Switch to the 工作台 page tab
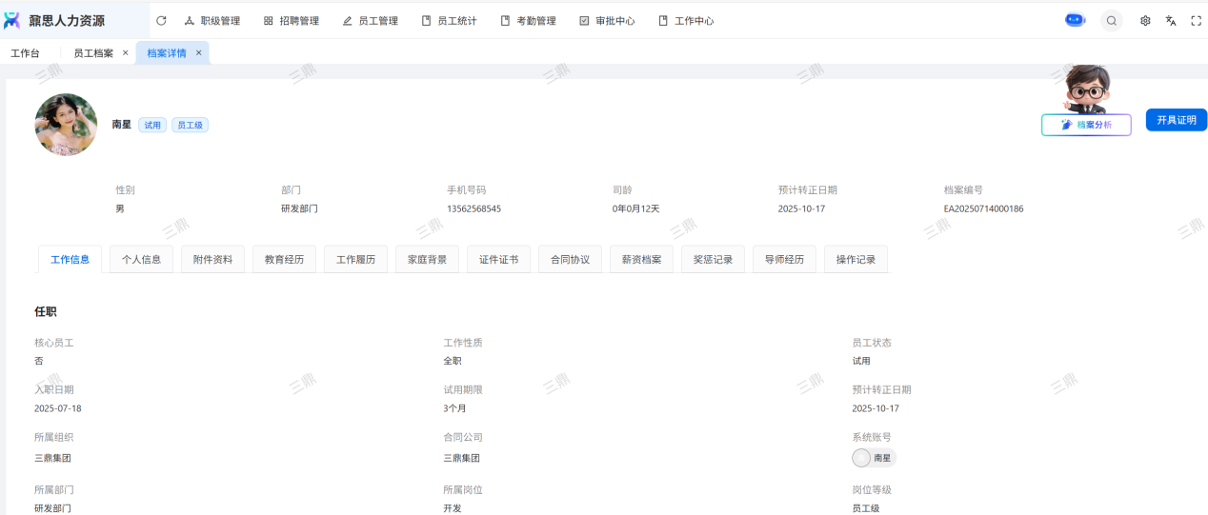1208x515 pixels. click(x=26, y=53)
